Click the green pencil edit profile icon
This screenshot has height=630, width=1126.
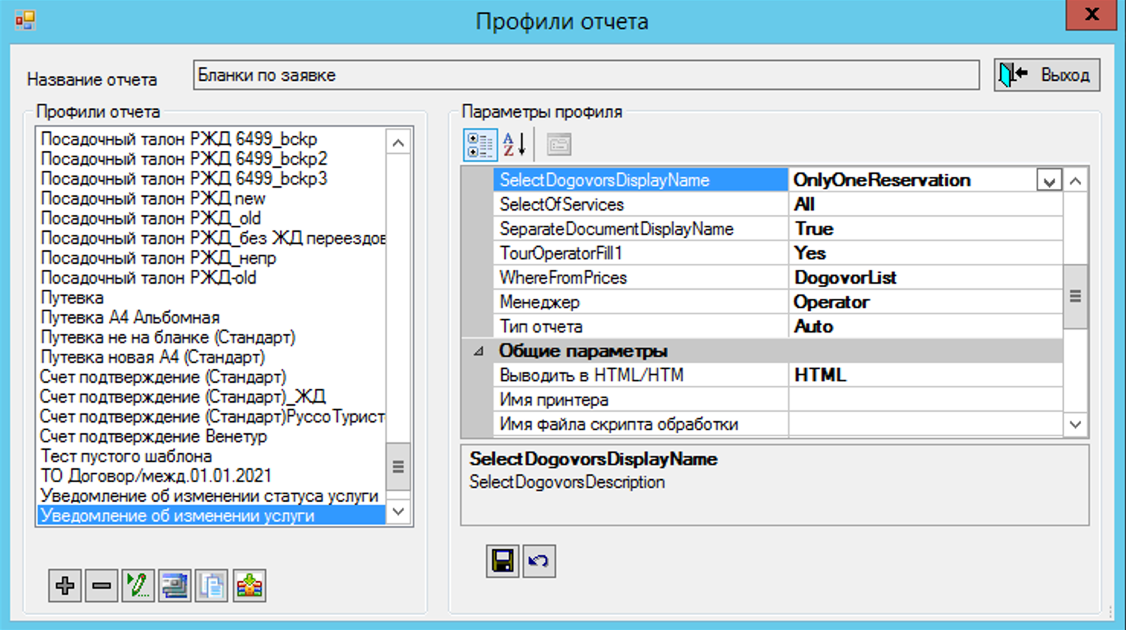(x=138, y=586)
